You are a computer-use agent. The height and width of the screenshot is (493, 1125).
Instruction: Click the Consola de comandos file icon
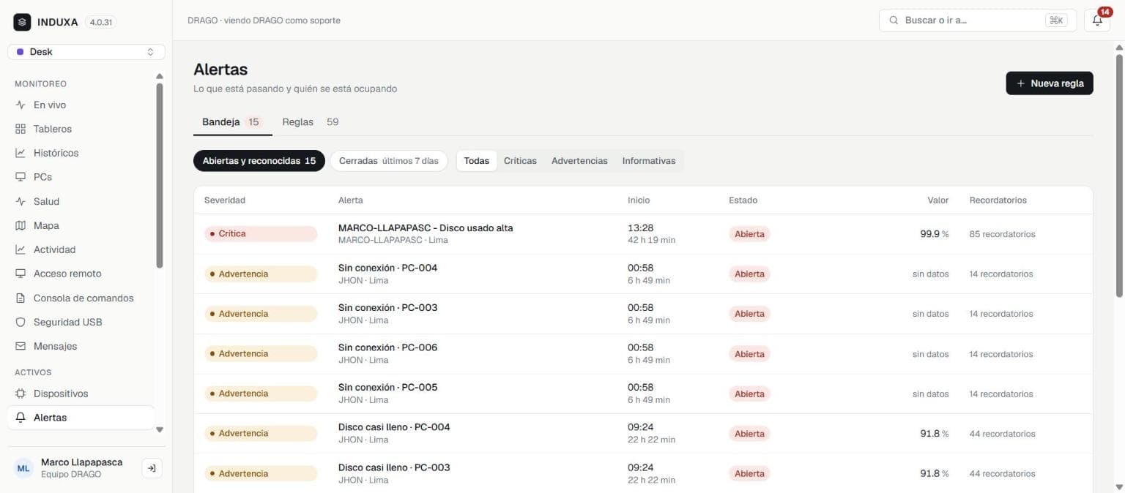coord(21,298)
